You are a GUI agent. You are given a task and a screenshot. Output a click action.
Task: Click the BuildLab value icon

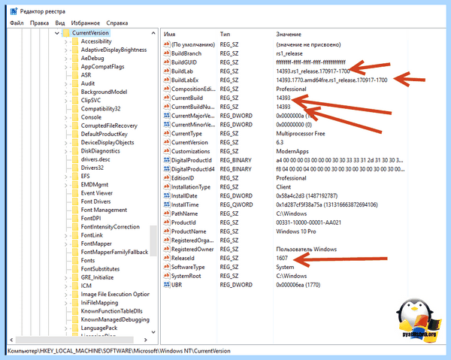coord(167,71)
